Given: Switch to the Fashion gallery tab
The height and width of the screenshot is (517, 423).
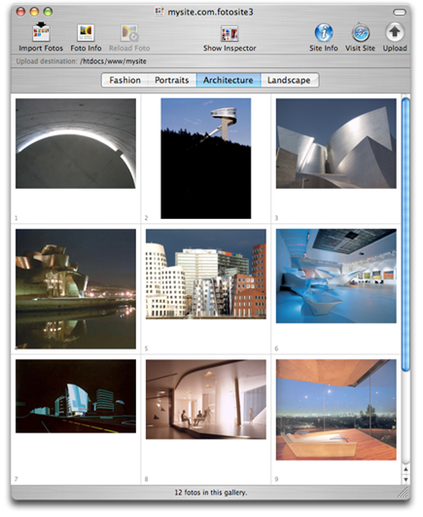Looking at the screenshot, I should click(x=125, y=80).
